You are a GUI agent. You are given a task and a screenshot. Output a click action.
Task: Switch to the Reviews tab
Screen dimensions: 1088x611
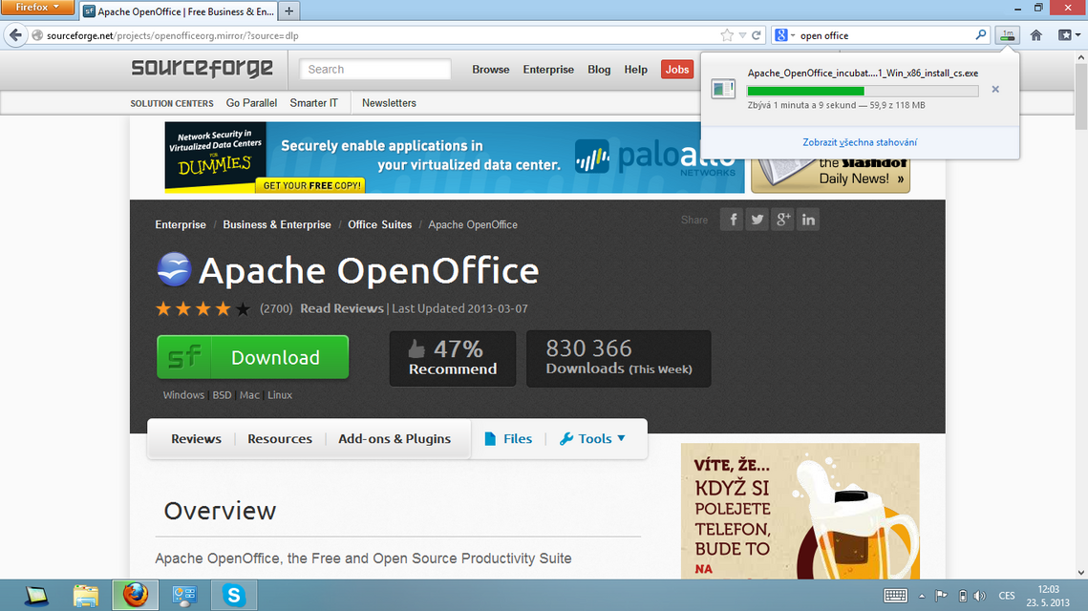(196, 439)
